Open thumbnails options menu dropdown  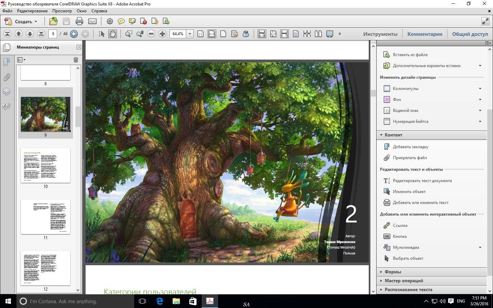21,60
